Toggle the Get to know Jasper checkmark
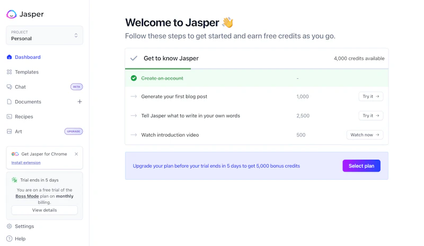This screenshot has width=424, height=246. coord(134,58)
